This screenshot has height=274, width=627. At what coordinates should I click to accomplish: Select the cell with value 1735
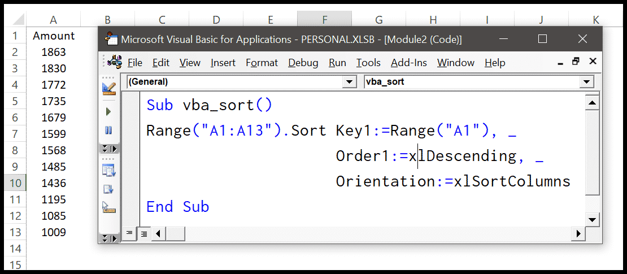coord(54,101)
